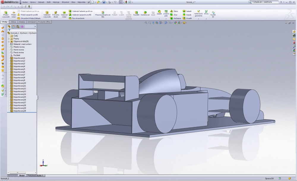Open the Referenční geometrie dropdown arrow
The height and width of the screenshot is (181, 297).
198,19
